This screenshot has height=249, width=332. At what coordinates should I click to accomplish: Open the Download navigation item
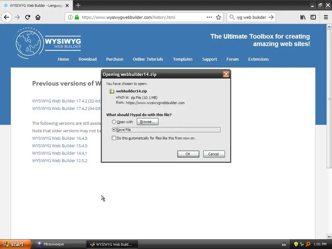pos(88,59)
